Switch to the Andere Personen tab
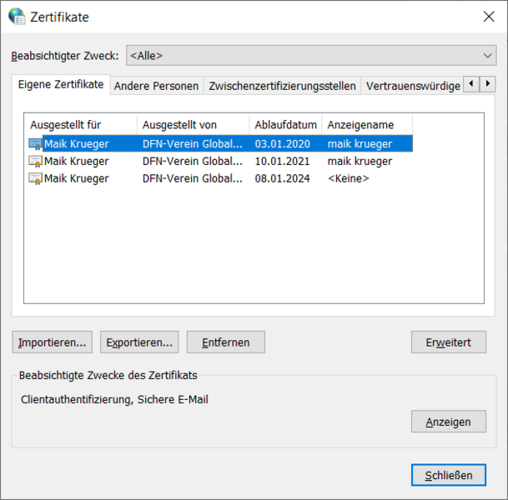The width and height of the screenshot is (508, 500). coord(156,86)
